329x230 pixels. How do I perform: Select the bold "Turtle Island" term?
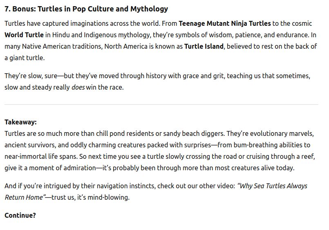(x=204, y=46)
